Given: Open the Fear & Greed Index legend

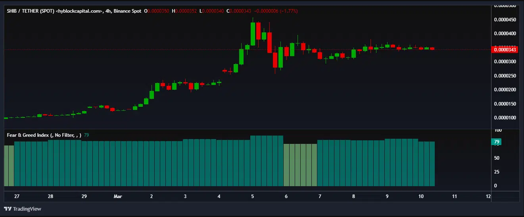Looking at the screenshot, I should click(x=44, y=135).
